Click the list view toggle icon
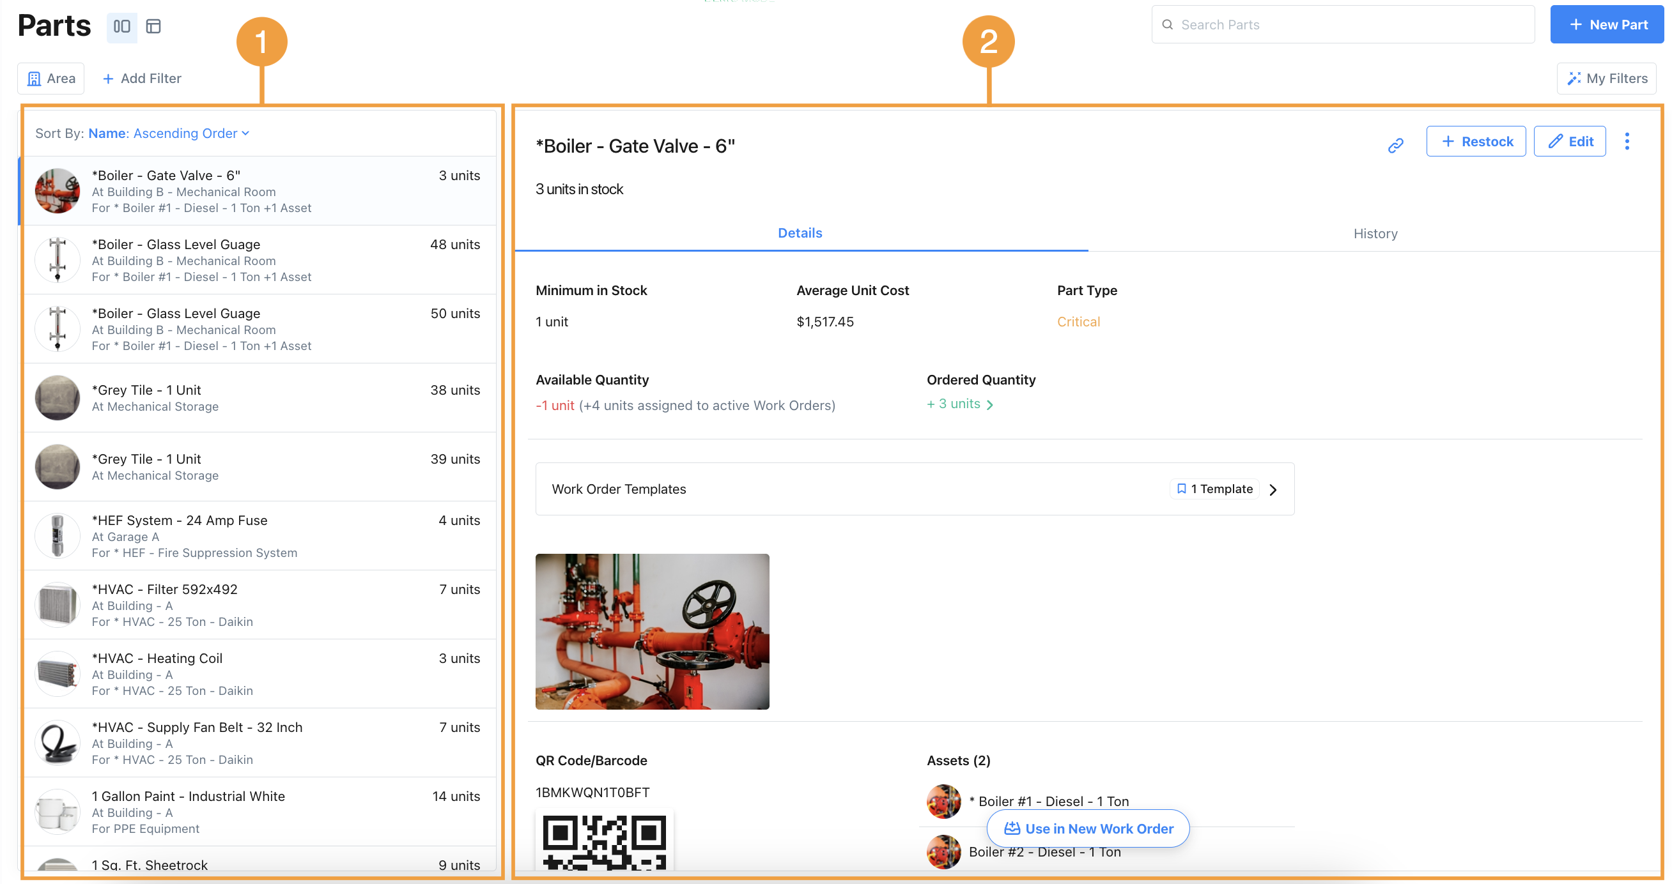Screen dimensions: 1672x884 pyautogui.click(x=153, y=24)
